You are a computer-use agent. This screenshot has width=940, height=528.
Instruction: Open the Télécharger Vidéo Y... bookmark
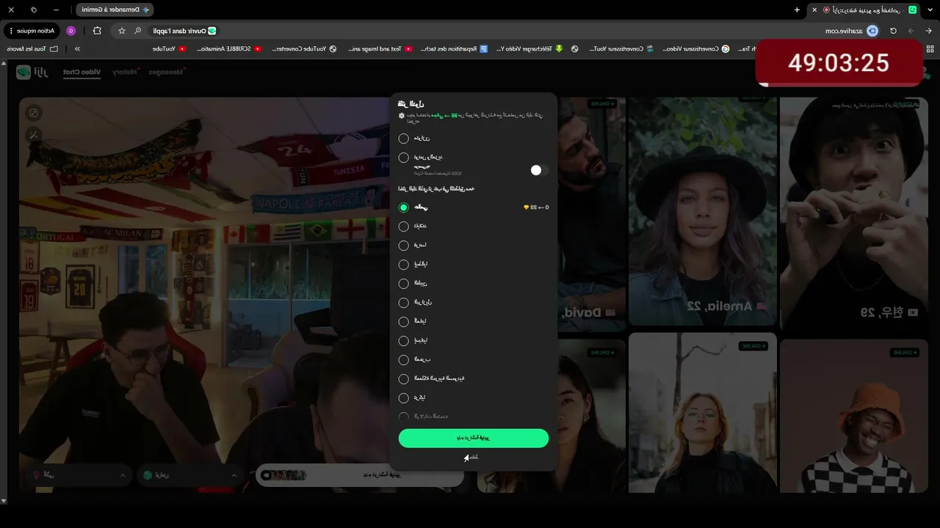pos(529,48)
